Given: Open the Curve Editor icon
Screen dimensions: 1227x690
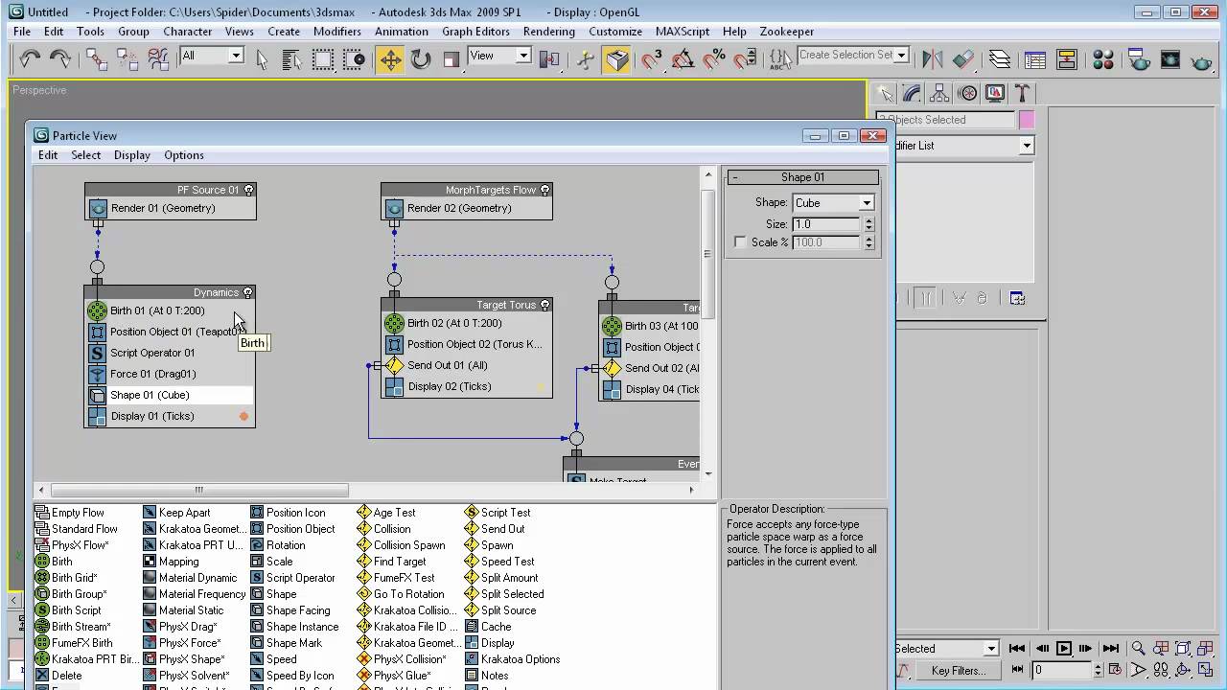Looking at the screenshot, I should [x=1035, y=59].
